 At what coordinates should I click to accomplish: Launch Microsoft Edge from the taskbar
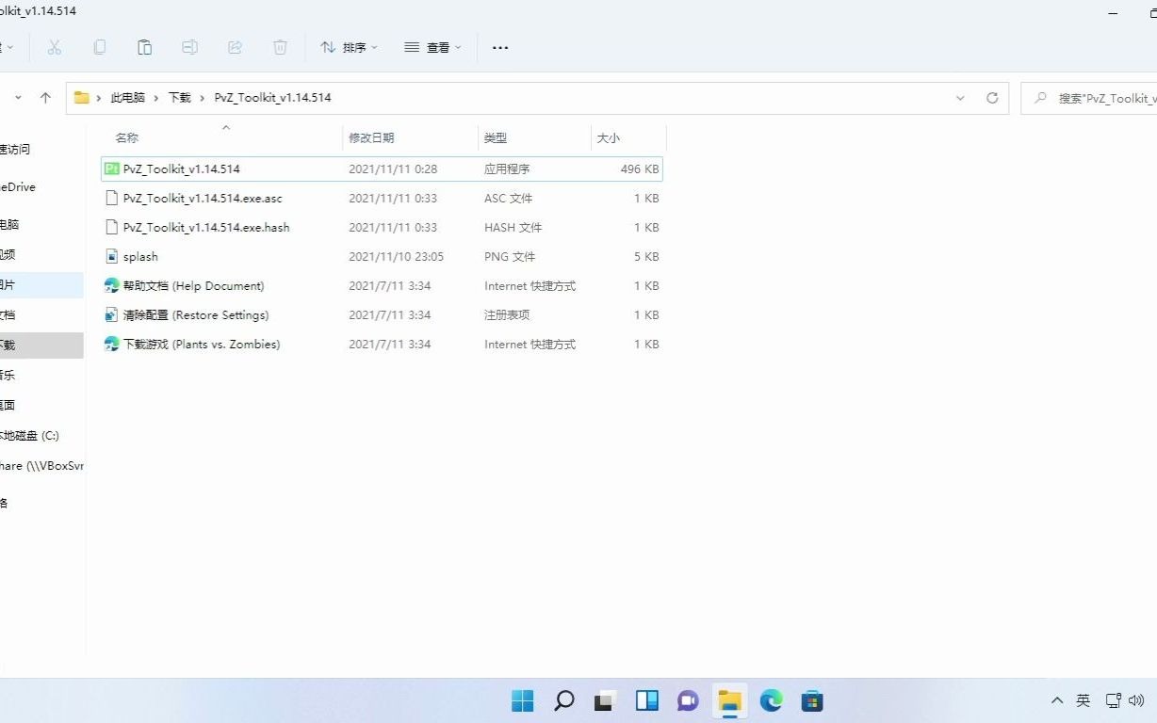[x=771, y=700]
